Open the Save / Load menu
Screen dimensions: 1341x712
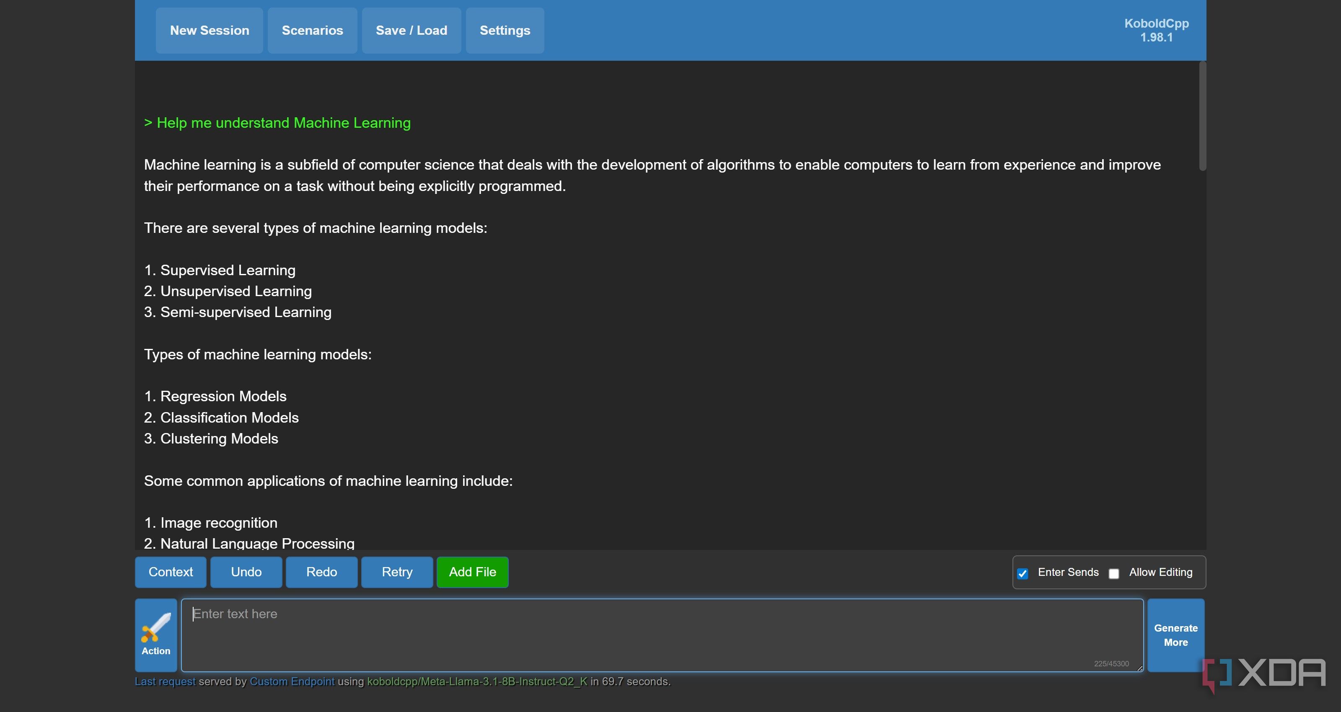(x=411, y=30)
